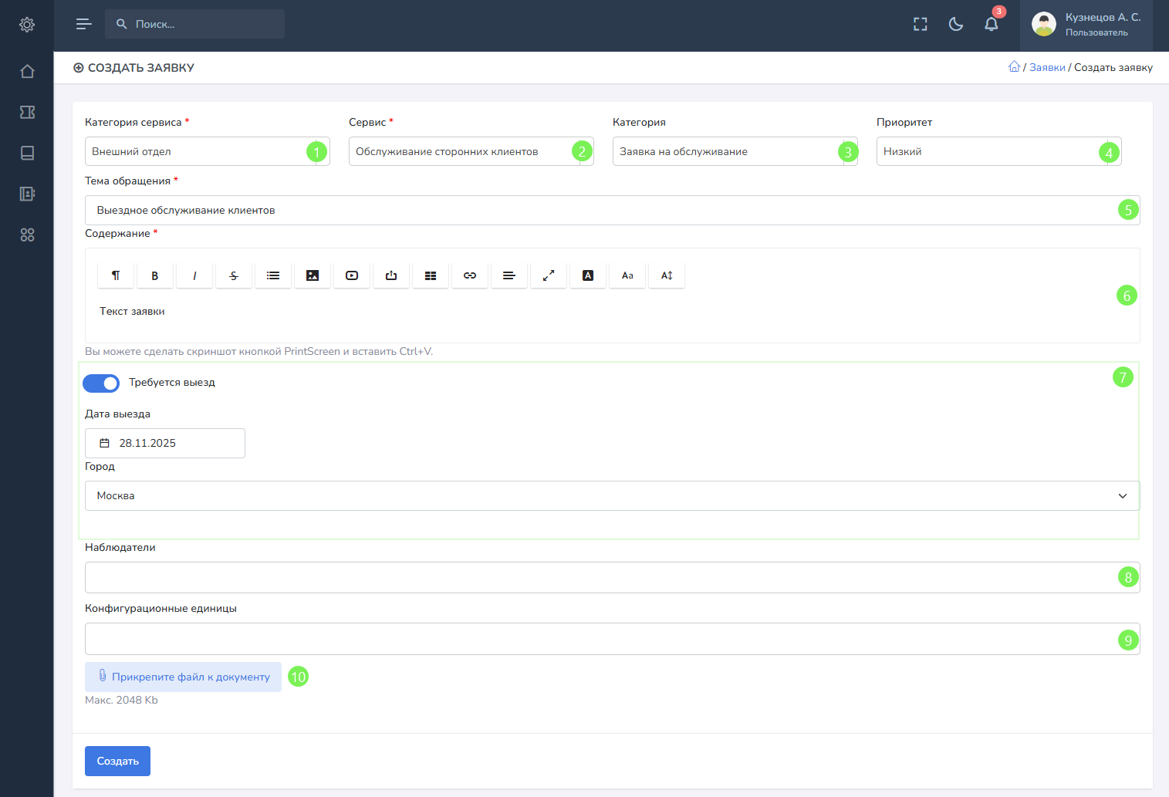Click 'Прикрепите файл к документу' button
The image size is (1169, 797).
pyautogui.click(x=183, y=677)
